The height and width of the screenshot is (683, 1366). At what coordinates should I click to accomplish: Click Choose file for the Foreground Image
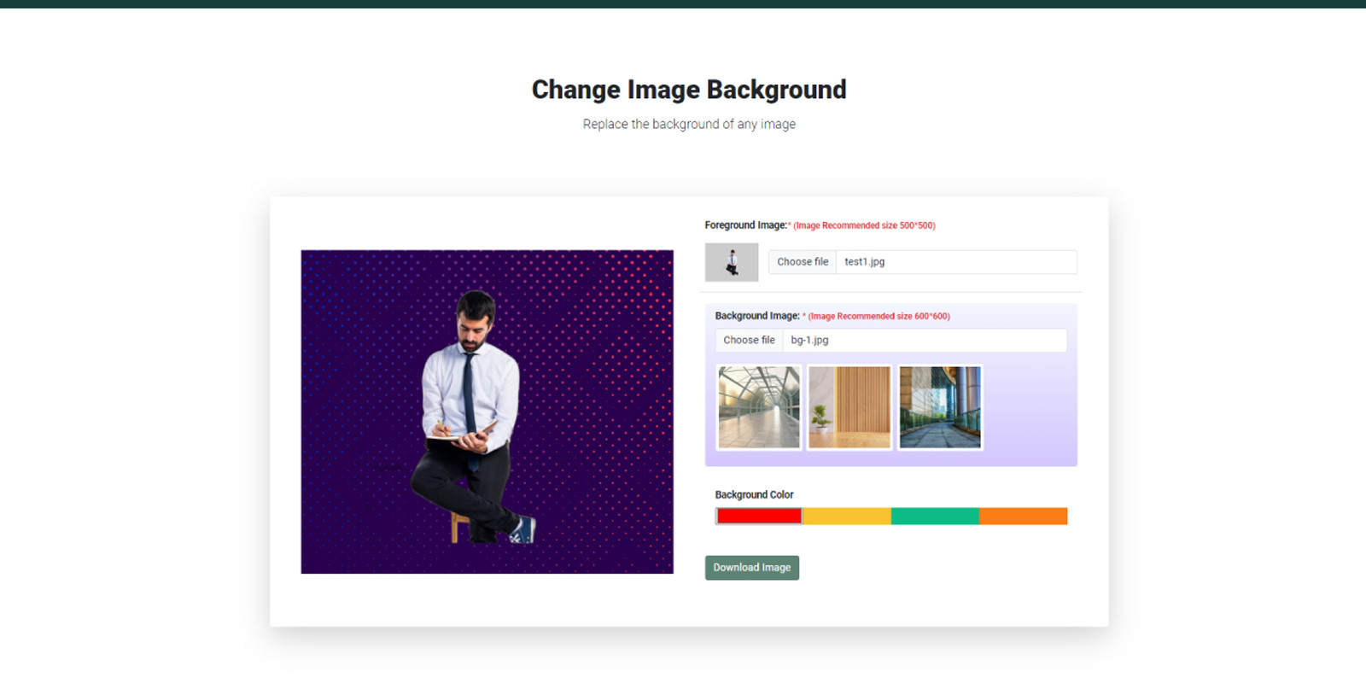[802, 262]
